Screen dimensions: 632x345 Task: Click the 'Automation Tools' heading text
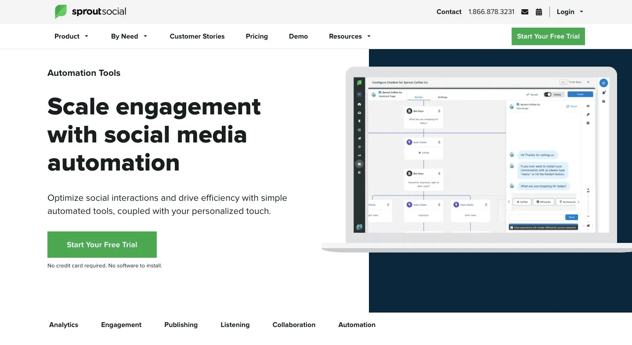(84, 73)
